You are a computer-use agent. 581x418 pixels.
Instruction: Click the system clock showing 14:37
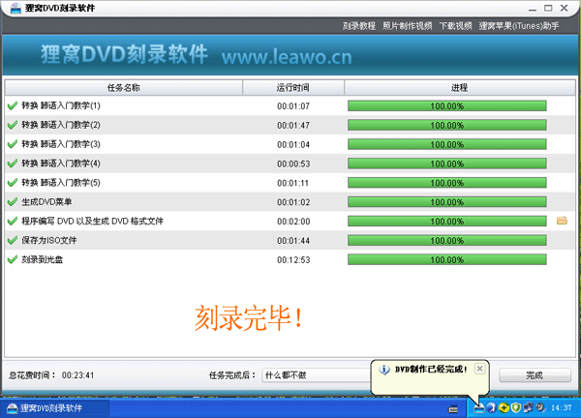tap(561, 408)
